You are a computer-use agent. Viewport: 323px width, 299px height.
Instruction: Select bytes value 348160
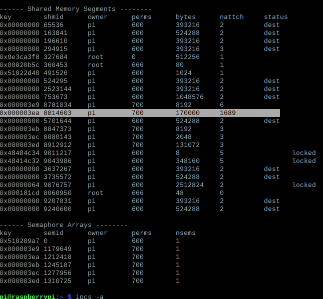188,161
